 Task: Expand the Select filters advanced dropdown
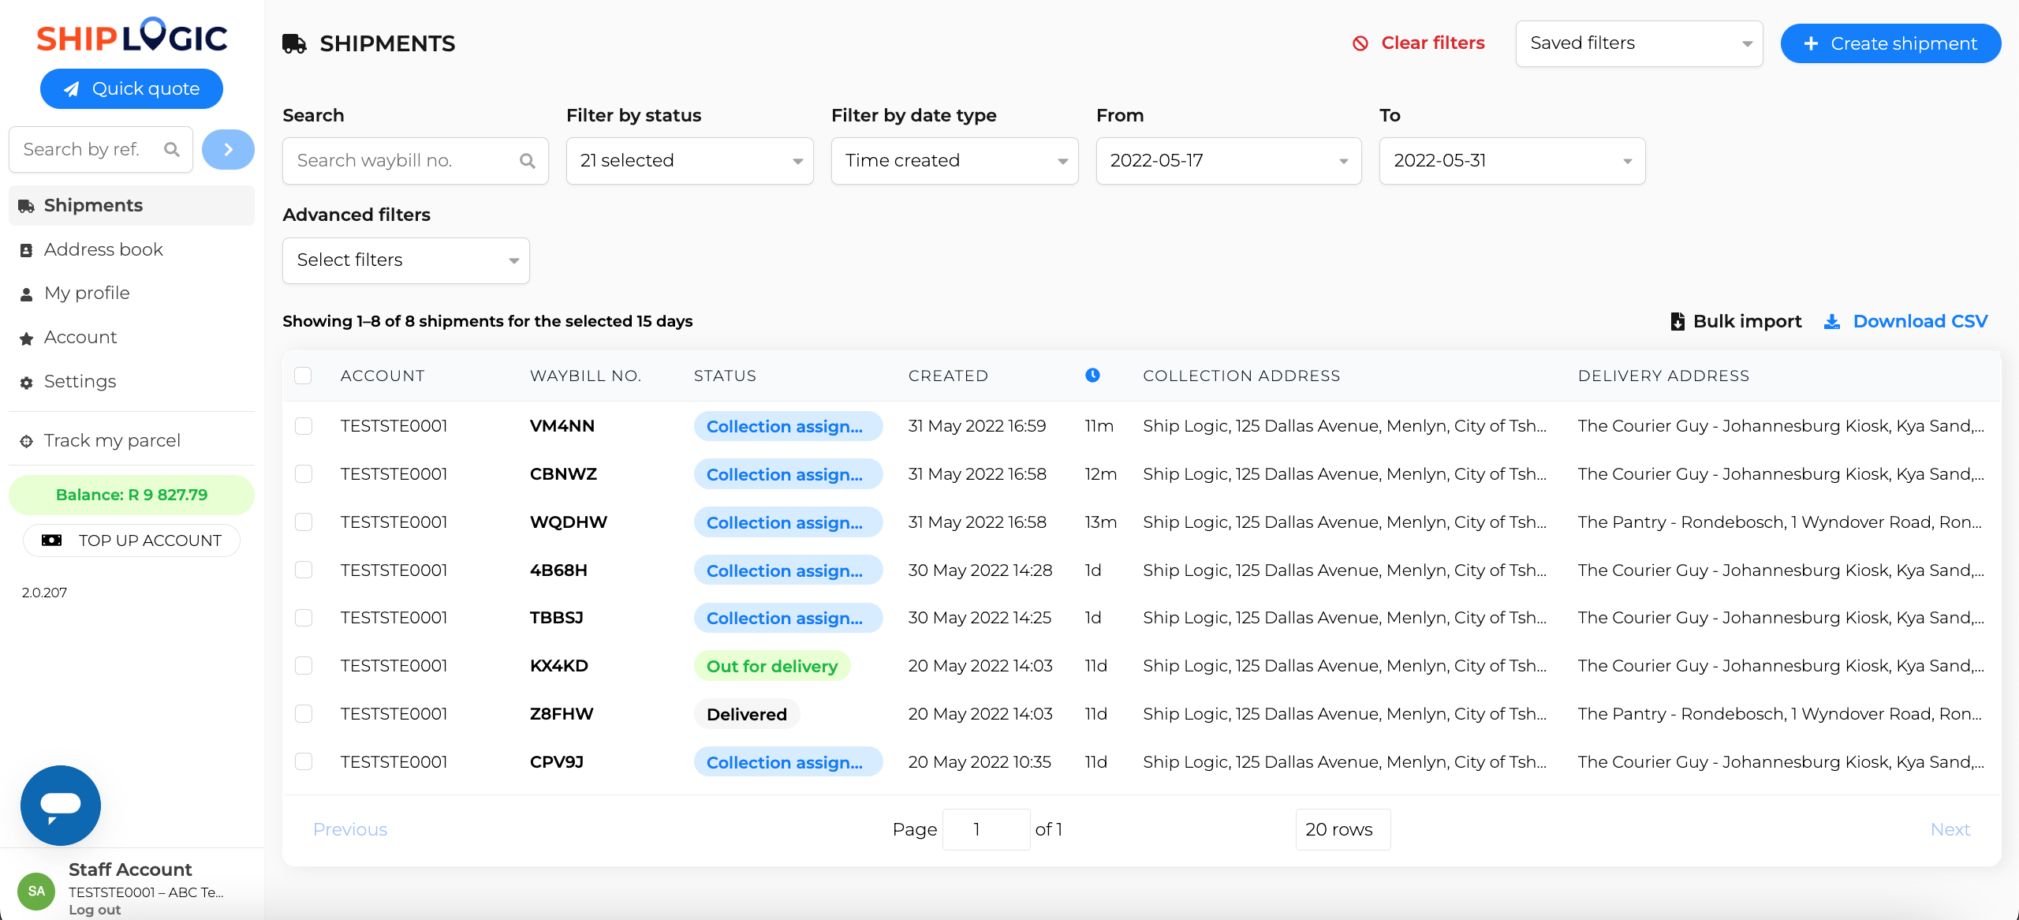[405, 260]
